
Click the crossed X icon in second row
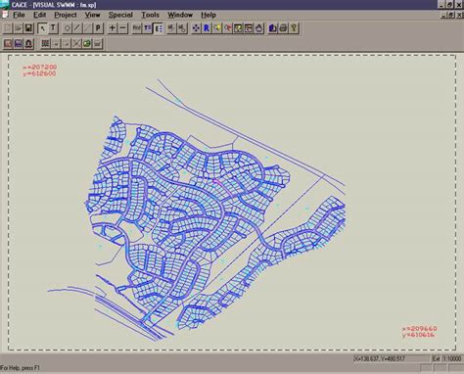tap(76, 44)
